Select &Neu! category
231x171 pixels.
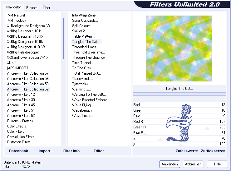point(12,63)
